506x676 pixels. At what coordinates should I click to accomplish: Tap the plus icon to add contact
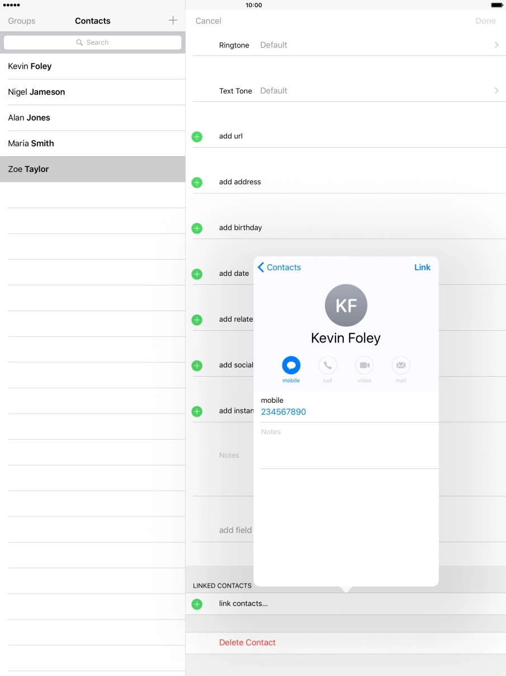click(x=173, y=21)
